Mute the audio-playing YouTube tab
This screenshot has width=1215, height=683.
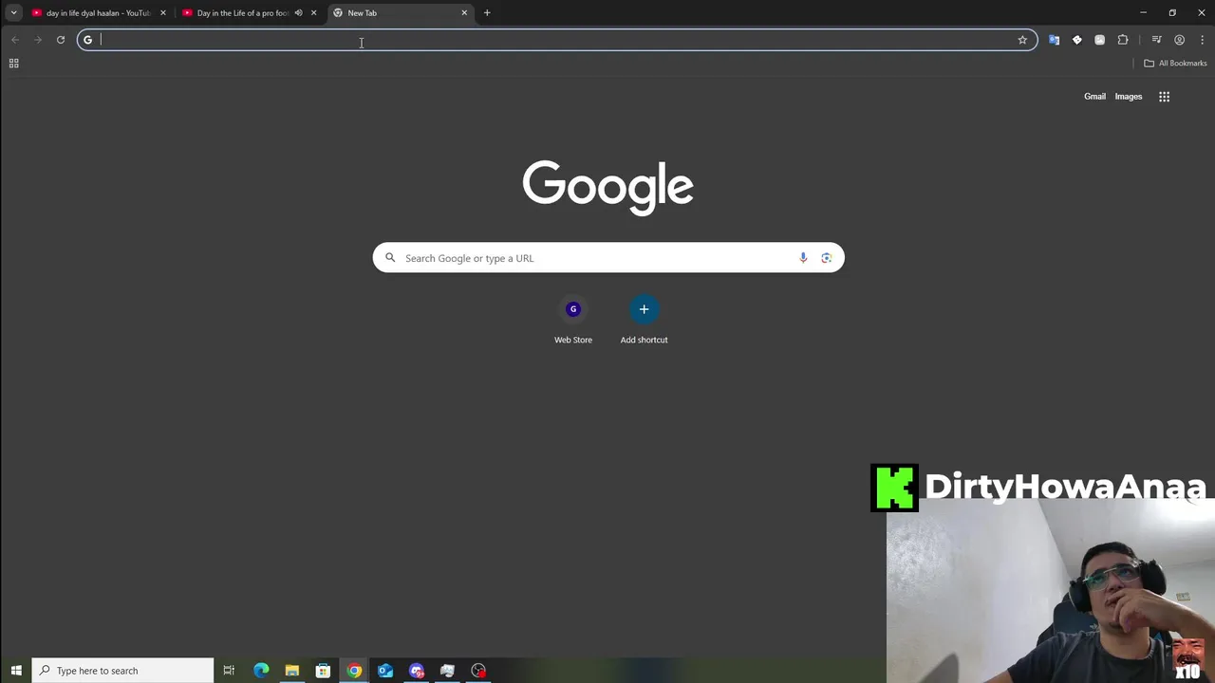pyautogui.click(x=298, y=13)
